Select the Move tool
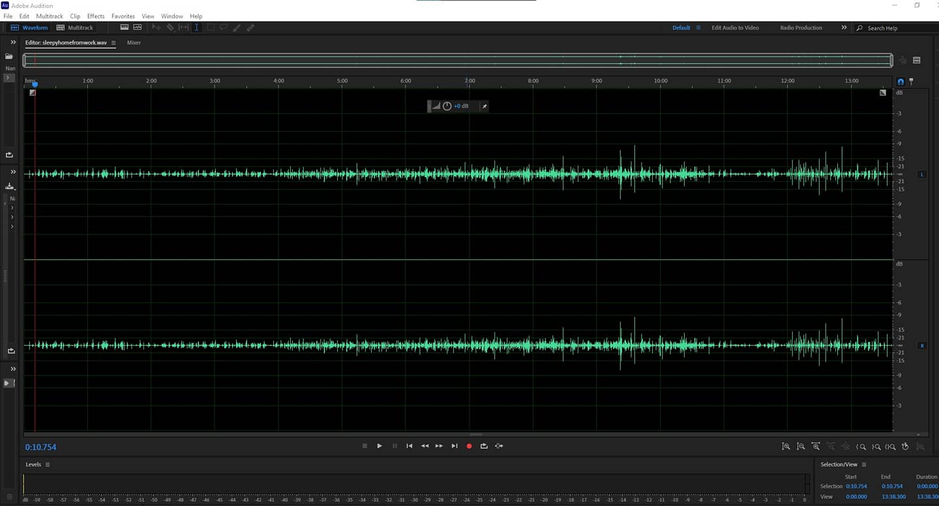Image resolution: width=939 pixels, height=506 pixels. 156,27
